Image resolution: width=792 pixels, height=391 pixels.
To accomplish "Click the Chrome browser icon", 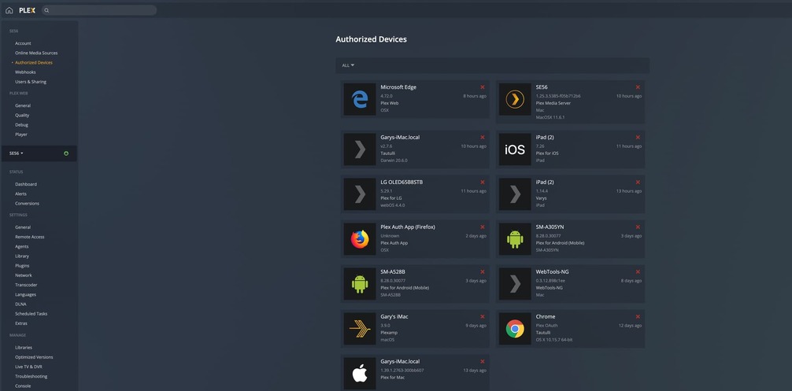I will click(x=515, y=329).
